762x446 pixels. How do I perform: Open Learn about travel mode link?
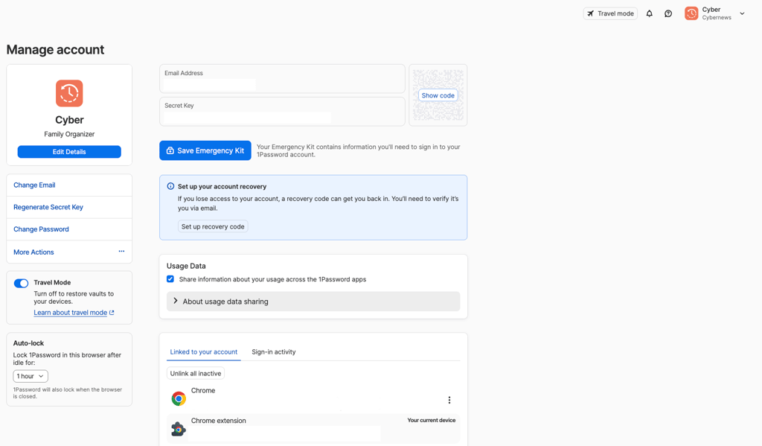(74, 313)
